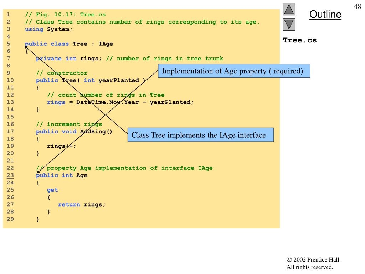This screenshot has width=365, height=274.
Task: Select the public int Age line
Action: pos(62,175)
